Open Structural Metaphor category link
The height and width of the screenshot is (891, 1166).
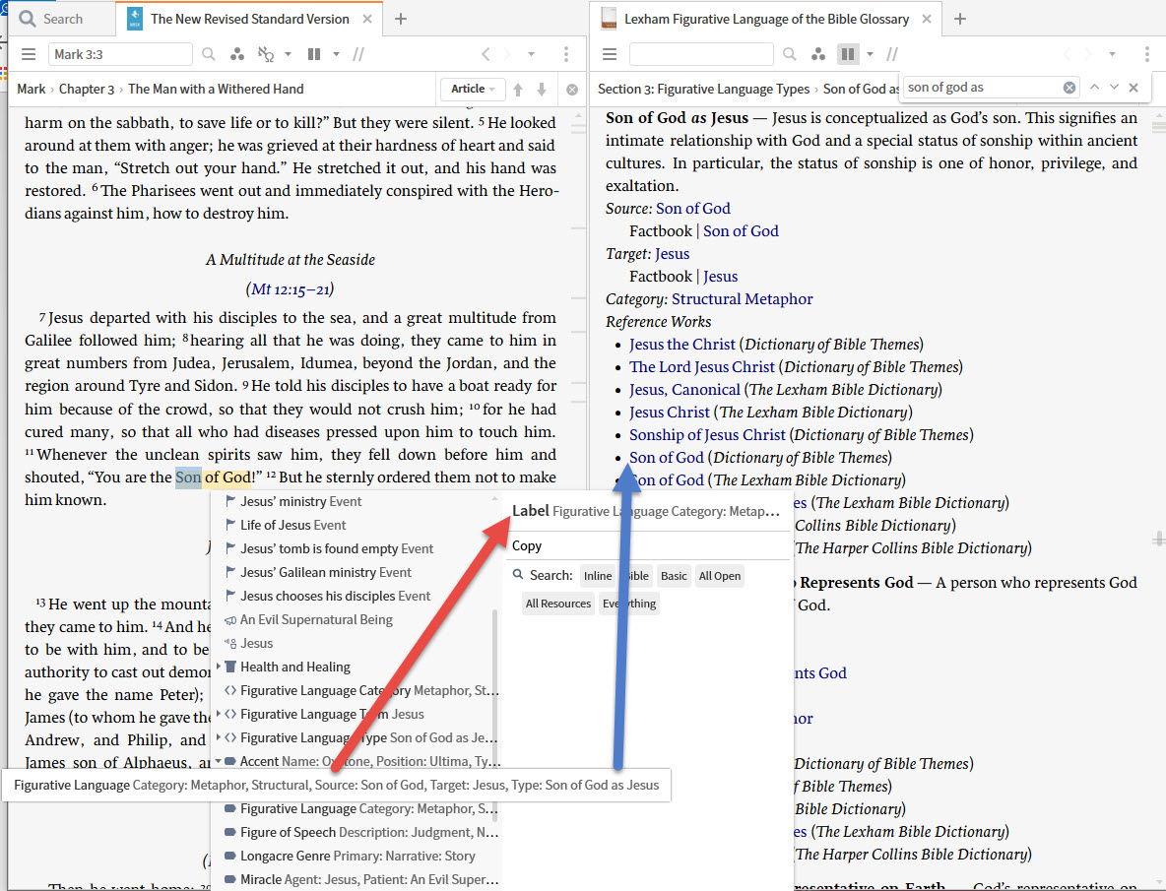pos(743,299)
